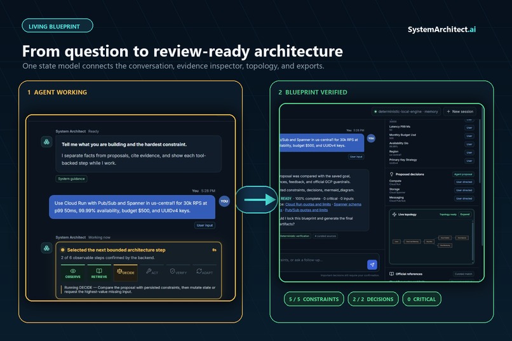Click the orange status dot on the step card
The height and width of the screenshot is (341, 512).
click(62, 250)
